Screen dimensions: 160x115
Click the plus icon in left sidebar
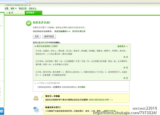click(1, 26)
